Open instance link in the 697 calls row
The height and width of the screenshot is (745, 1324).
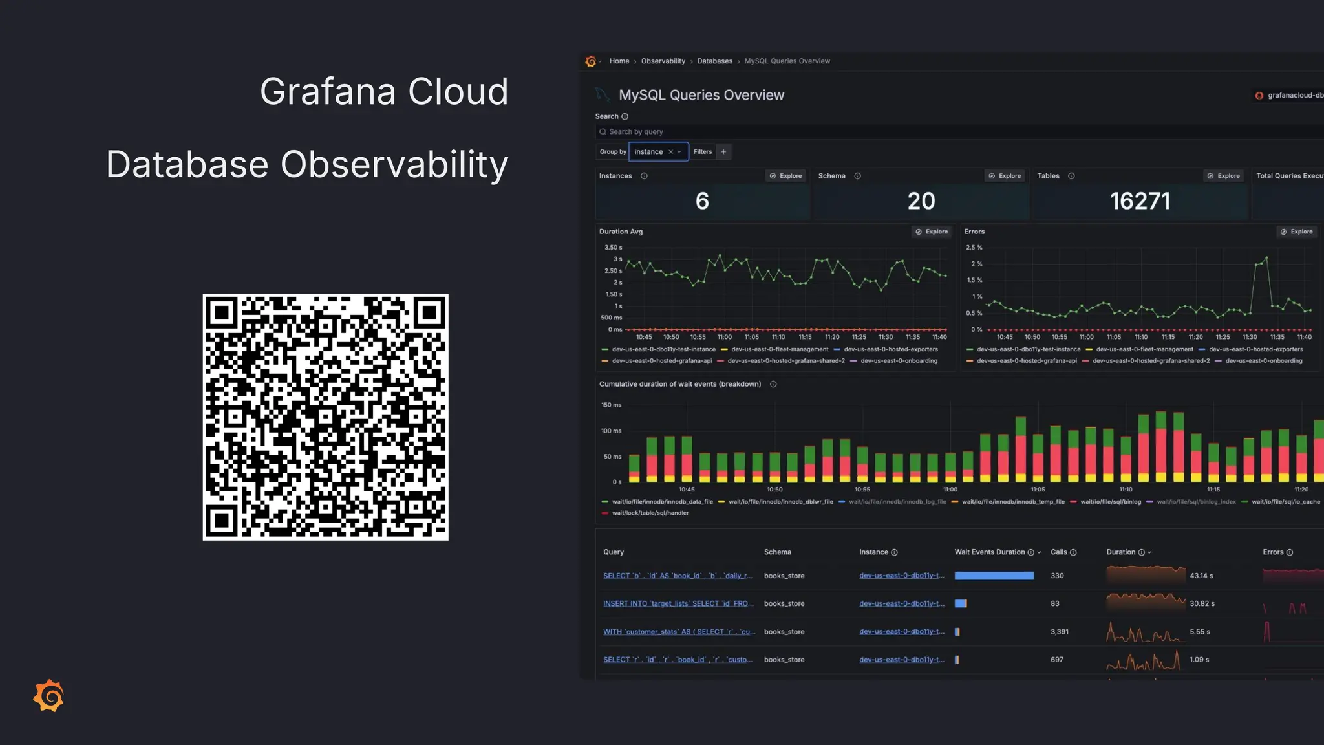(902, 660)
